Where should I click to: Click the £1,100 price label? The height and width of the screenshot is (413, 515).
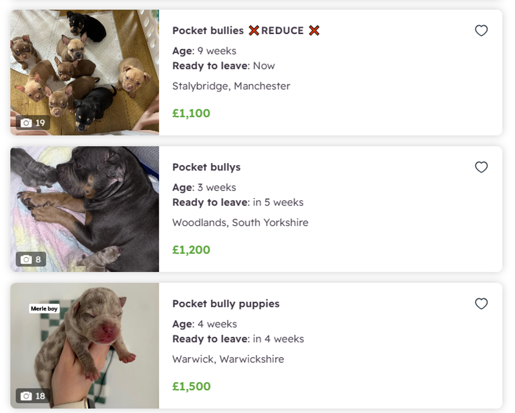click(191, 113)
